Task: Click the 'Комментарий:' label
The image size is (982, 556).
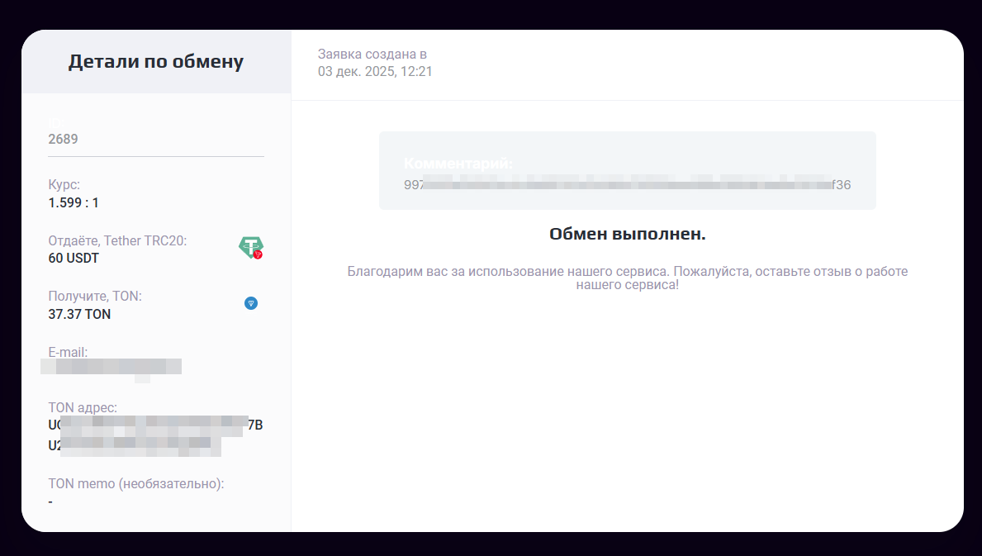Action: pos(458,164)
